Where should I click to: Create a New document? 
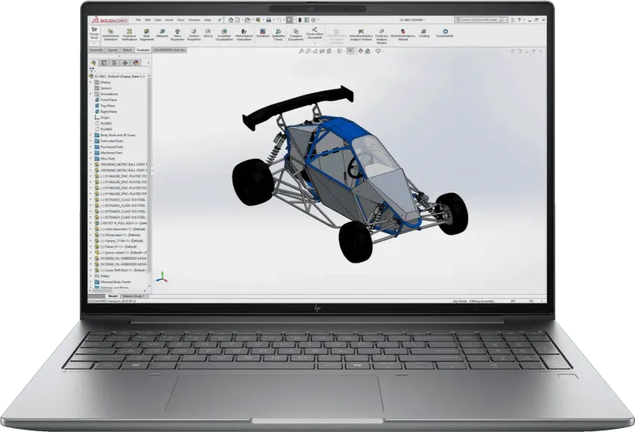pyautogui.click(x=237, y=19)
